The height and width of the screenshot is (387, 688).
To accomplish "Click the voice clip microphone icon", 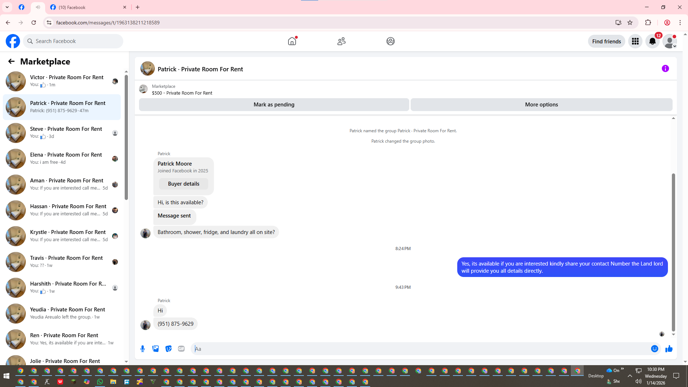I will [x=143, y=349].
